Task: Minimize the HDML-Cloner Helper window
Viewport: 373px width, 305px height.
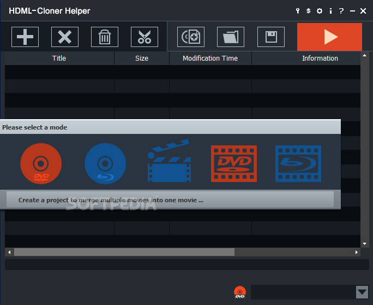Action: 352,11
